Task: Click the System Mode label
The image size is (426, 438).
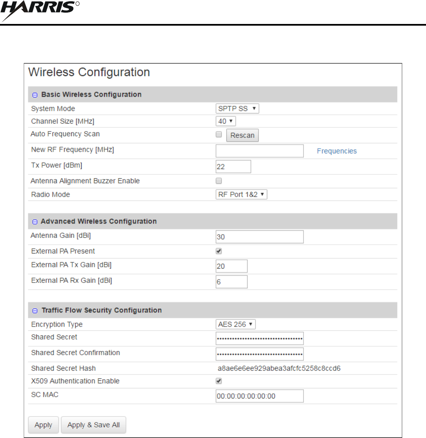Action: tap(53, 108)
